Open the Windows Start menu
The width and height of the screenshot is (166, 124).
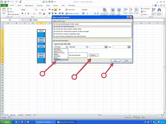point(6,122)
